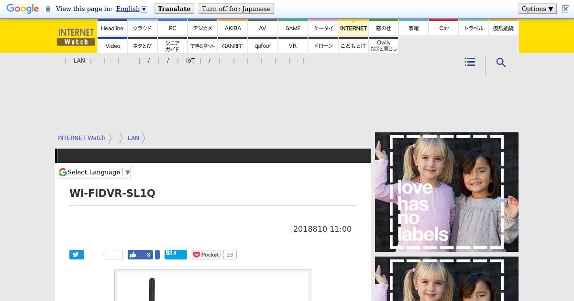
Task: Click INTERNET Watch breadcrumb link
Action: click(x=81, y=138)
